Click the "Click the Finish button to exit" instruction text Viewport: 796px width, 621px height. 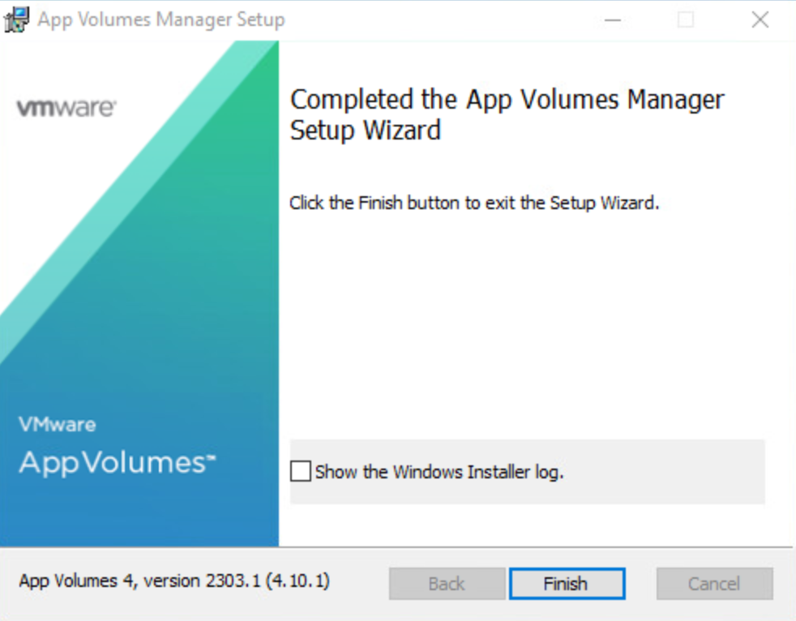474,203
